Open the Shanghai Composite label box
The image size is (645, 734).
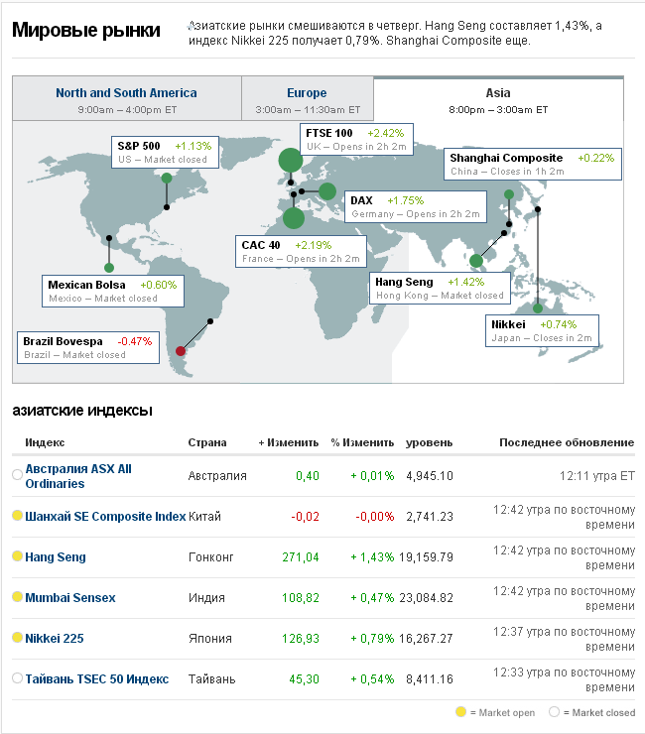point(533,165)
